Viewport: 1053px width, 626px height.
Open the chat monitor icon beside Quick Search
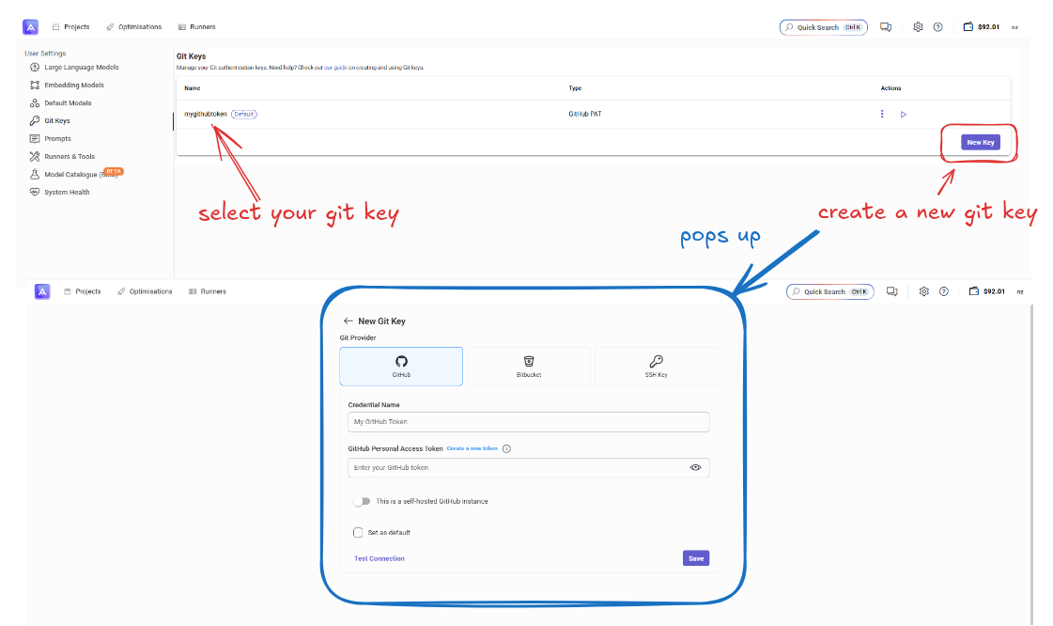pos(886,27)
